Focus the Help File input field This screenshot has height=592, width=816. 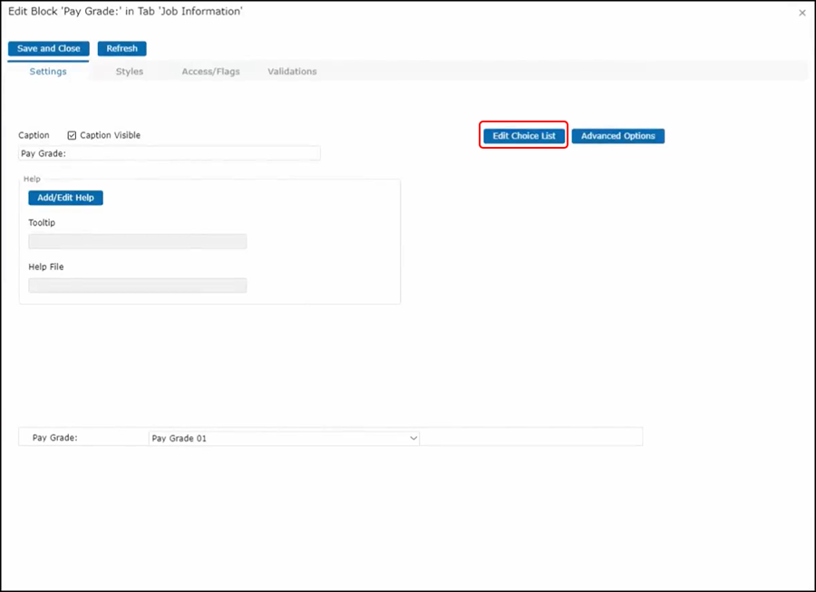[138, 286]
